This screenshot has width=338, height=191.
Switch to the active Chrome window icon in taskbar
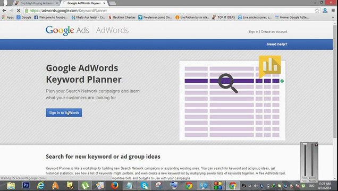233,186
